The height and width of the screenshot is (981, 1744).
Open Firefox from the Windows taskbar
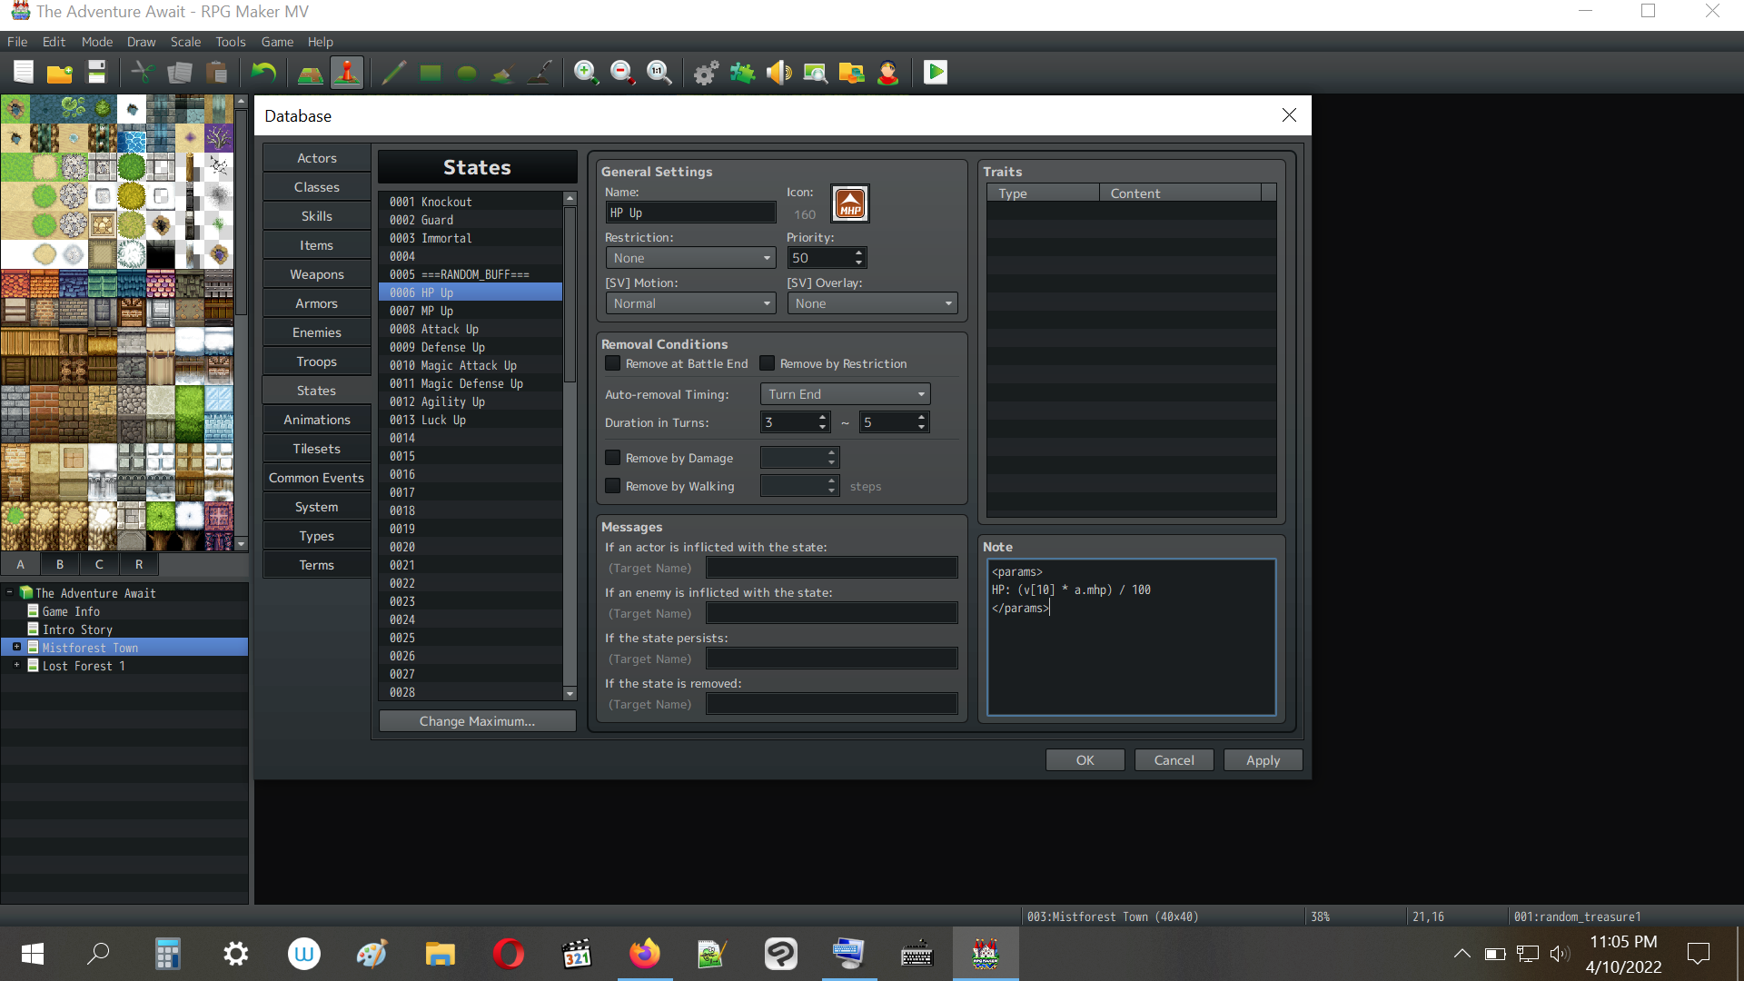pyautogui.click(x=645, y=954)
